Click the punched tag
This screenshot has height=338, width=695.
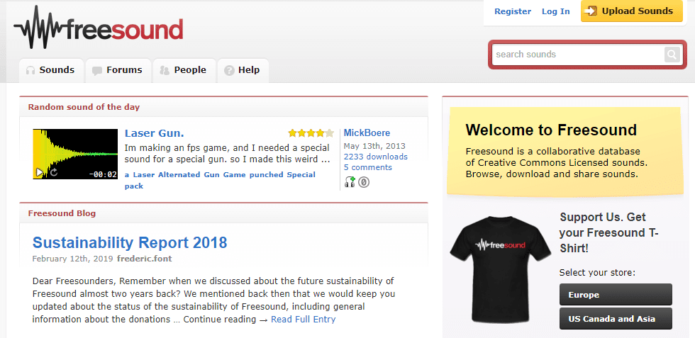click(x=267, y=174)
